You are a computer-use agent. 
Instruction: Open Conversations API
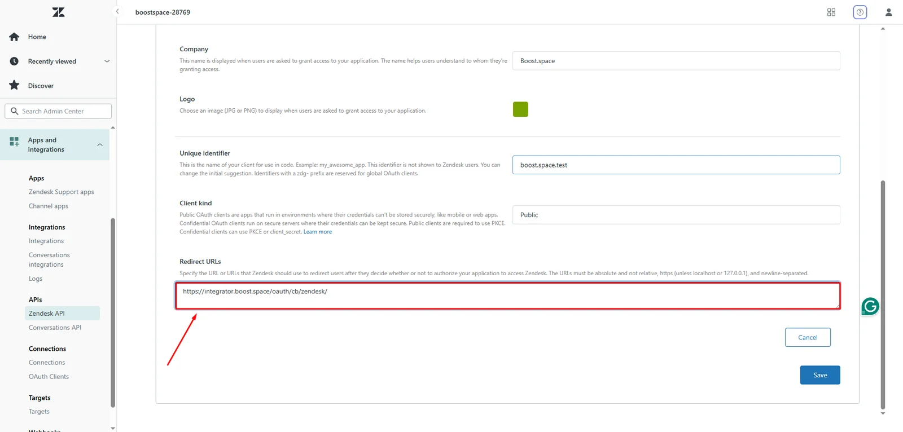(x=55, y=328)
